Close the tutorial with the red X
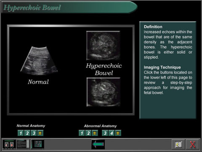This screenshot has width=202, height=152. (x=192, y=144)
